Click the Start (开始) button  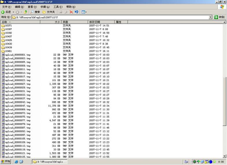coord(6,162)
